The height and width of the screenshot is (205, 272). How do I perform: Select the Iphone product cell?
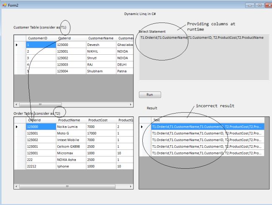coord(71,166)
